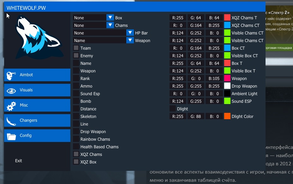Click the Exit button

coord(19,161)
